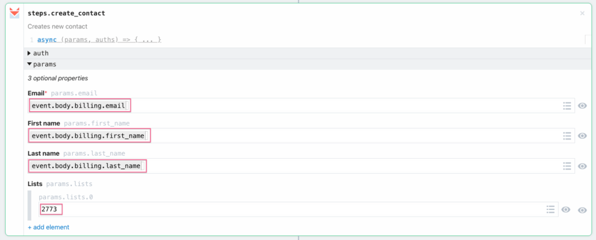
Task: Toggle the eye icon for the Email field
Action: click(x=582, y=106)
